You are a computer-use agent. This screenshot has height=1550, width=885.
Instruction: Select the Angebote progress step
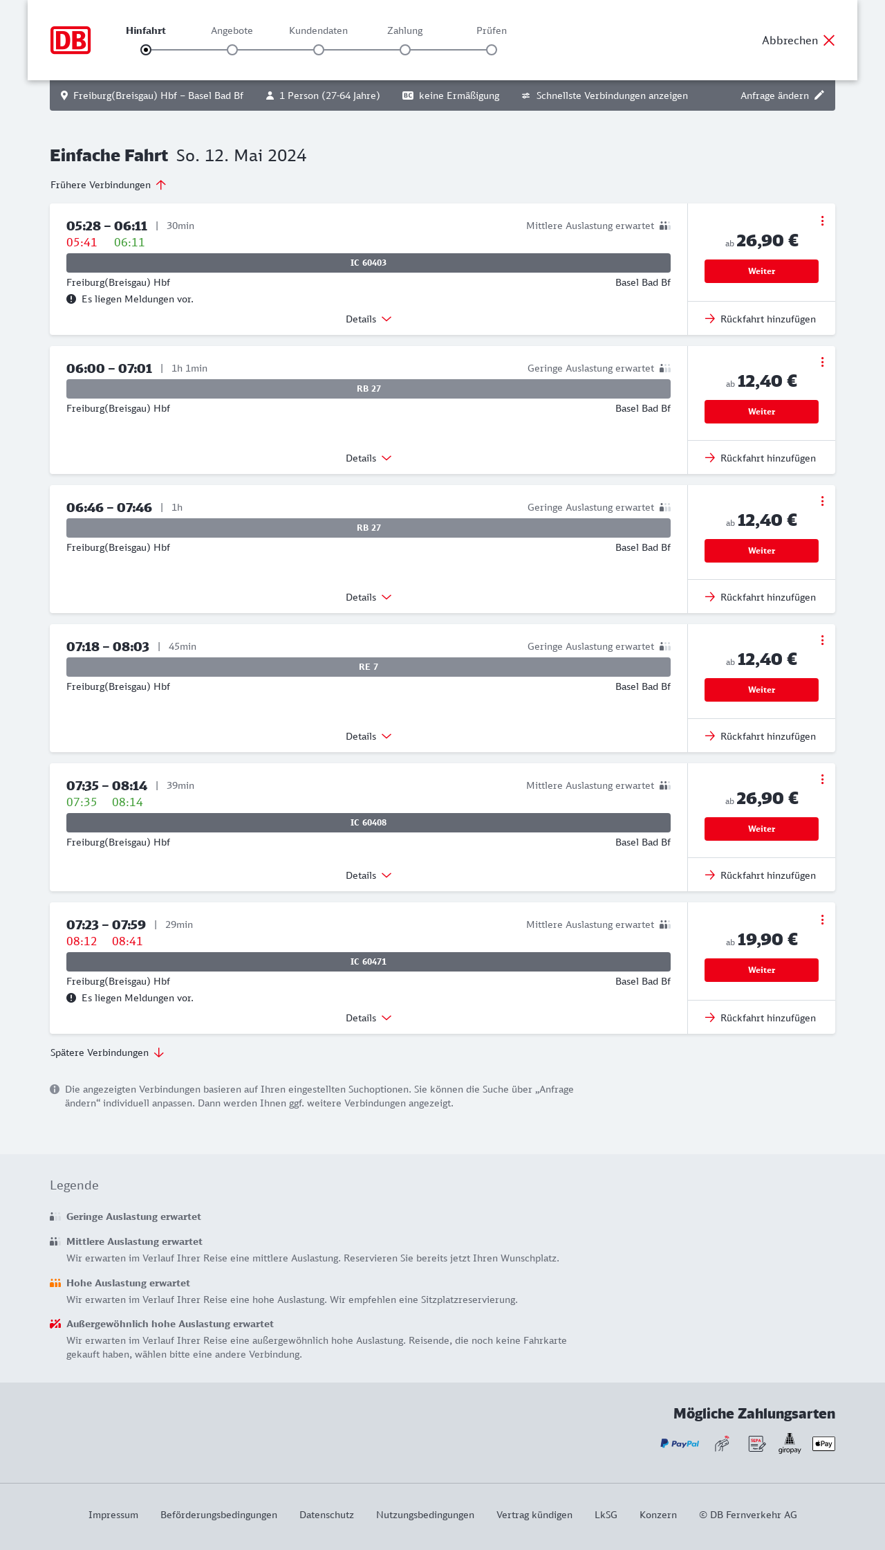click(x=232, y=50)
